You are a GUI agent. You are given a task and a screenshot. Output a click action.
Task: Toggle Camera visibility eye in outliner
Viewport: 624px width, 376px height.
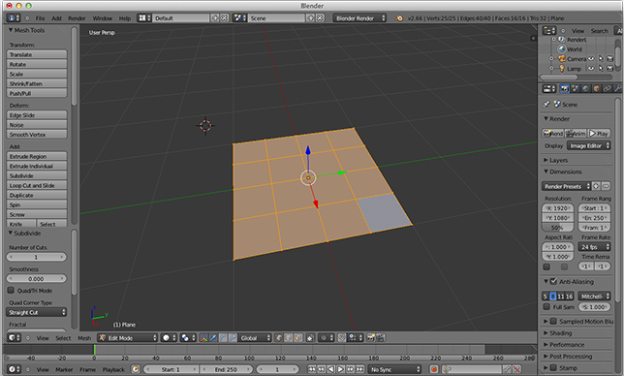[x=591, y=59]
